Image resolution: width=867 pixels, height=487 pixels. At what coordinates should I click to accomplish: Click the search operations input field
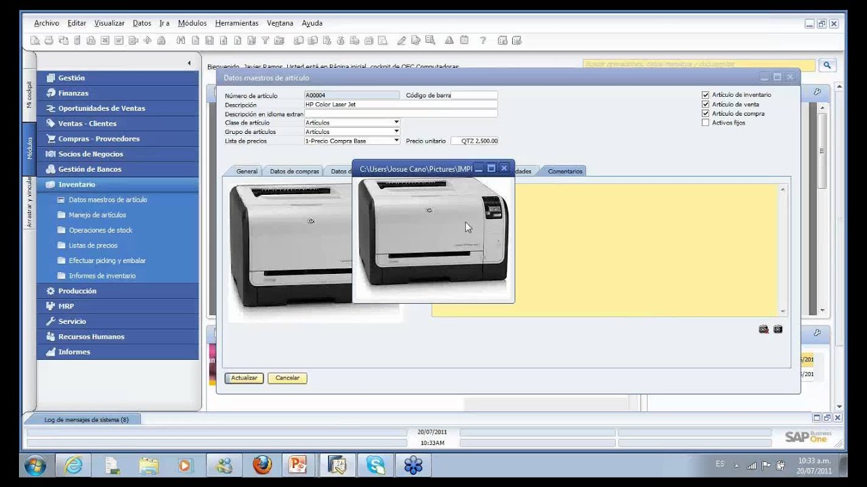(x=699, y=64)
